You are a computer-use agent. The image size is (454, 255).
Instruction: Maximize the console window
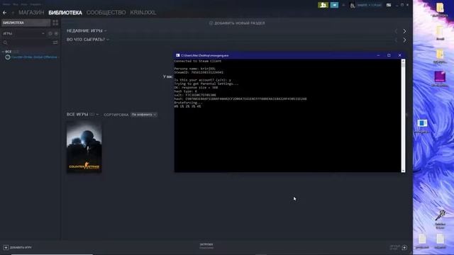click(x=389, y=55)
